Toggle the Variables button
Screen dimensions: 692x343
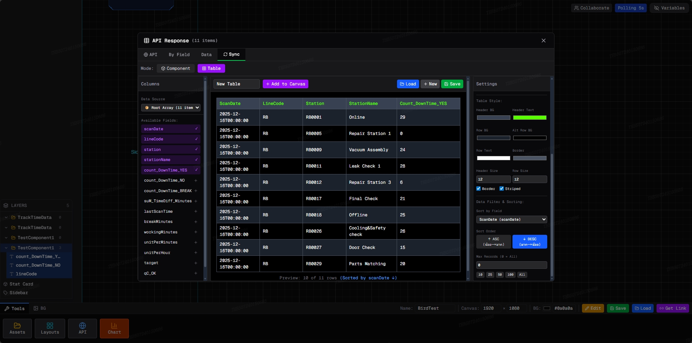click(x=670, y=8)
